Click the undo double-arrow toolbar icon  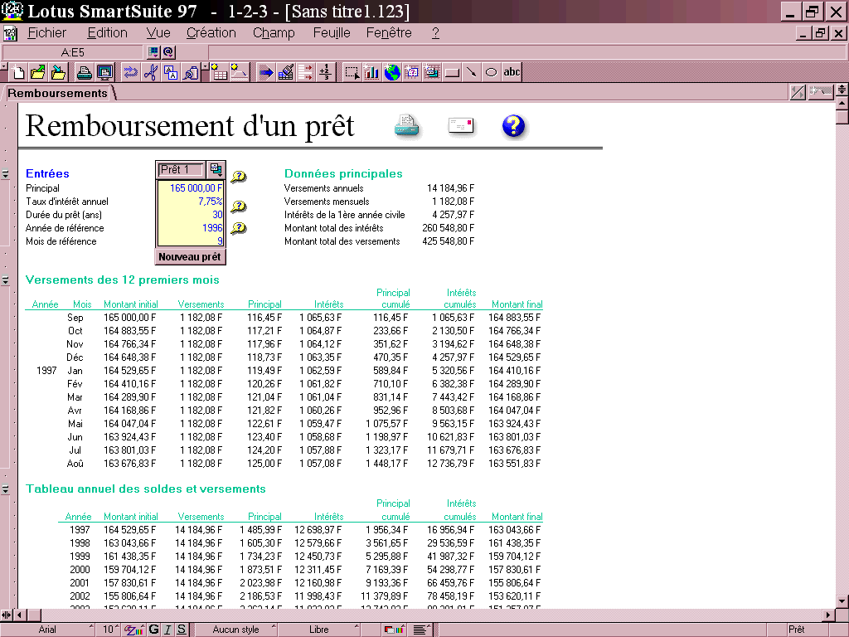tap(130, 72)
